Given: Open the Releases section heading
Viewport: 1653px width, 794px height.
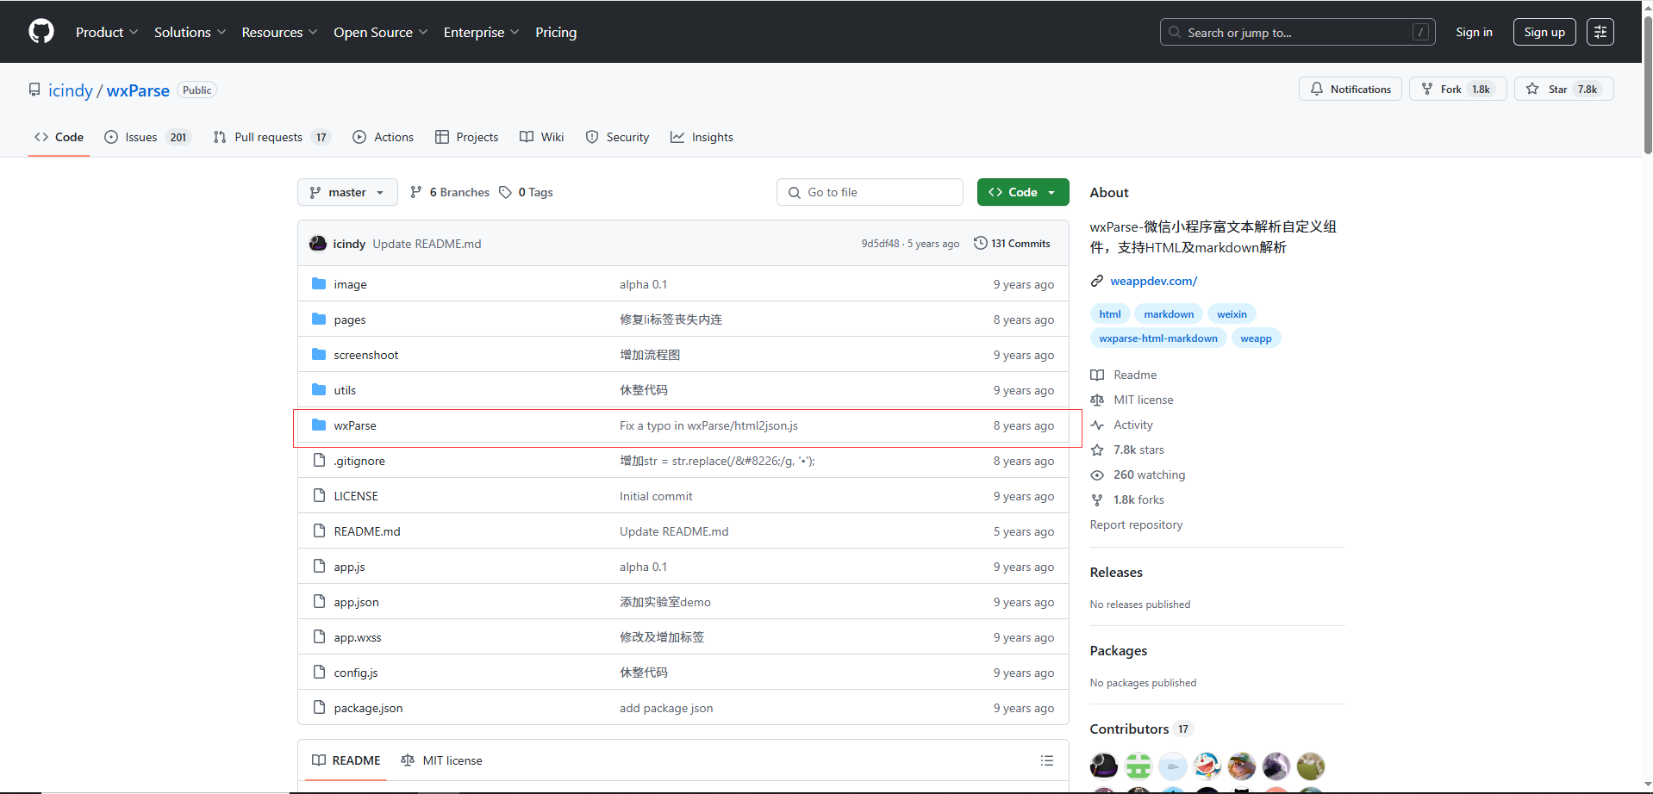Looking at the screenshot, I should pyautogui.click(x=1116, y=572).
